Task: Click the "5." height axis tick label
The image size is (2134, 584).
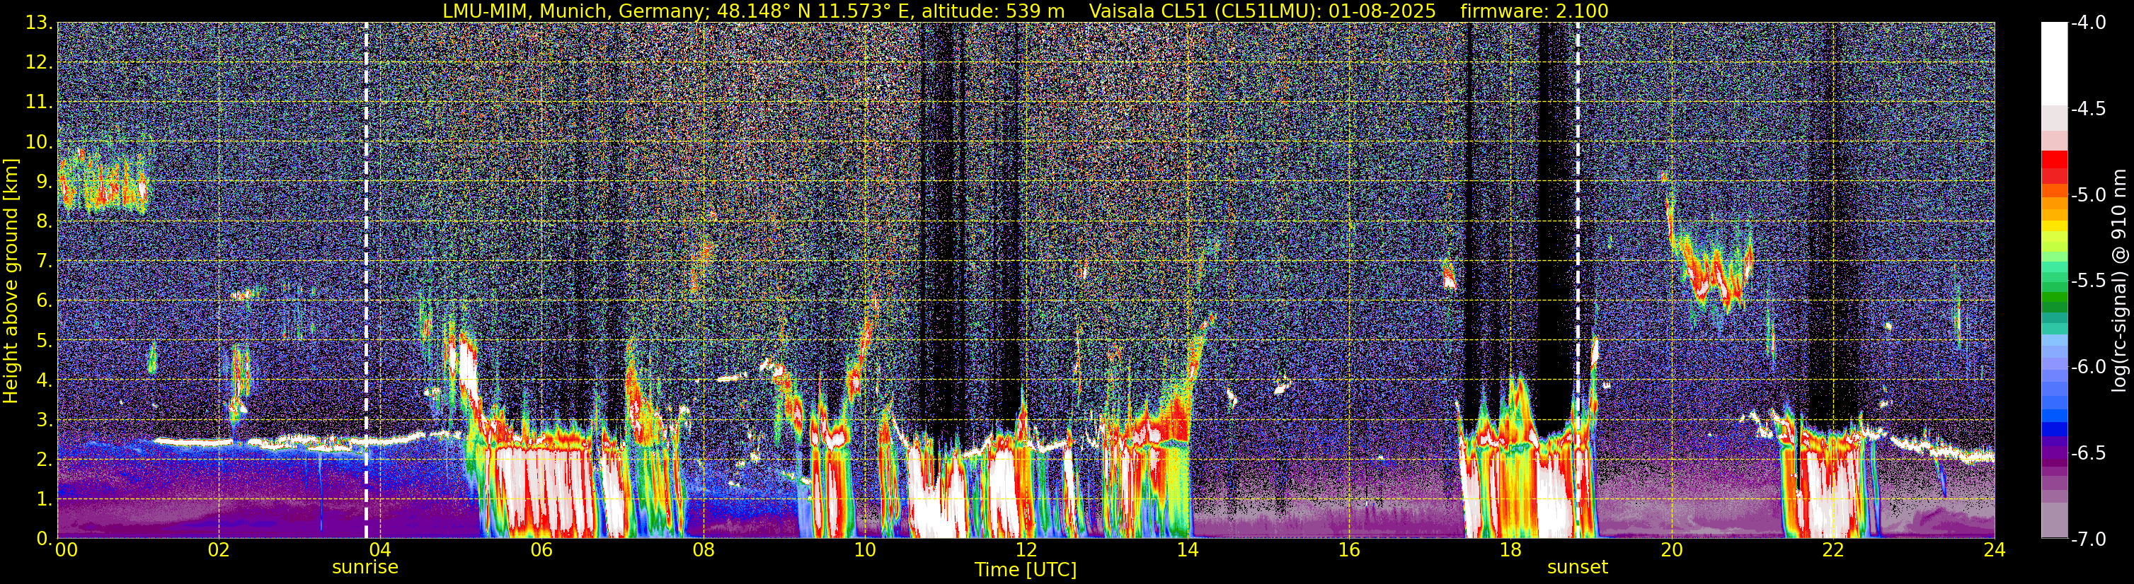Action: point(44,340)
